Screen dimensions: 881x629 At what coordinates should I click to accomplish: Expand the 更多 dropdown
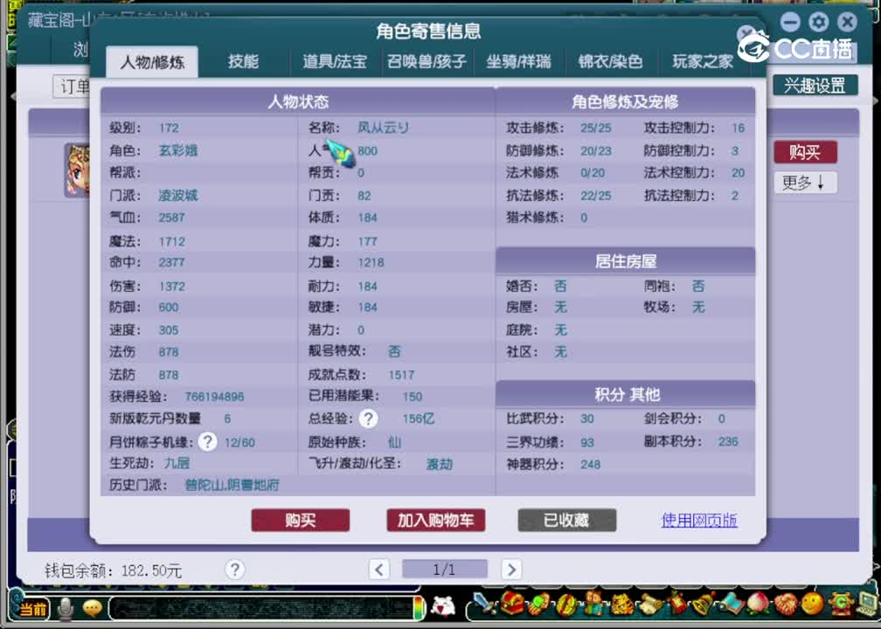804,183
